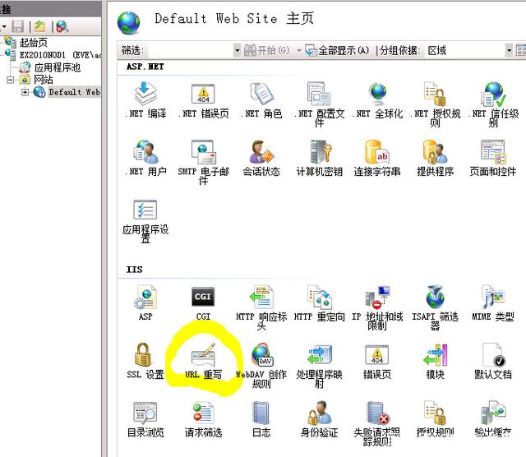Open the .NET 授权规则 feature

pos(435,104)
